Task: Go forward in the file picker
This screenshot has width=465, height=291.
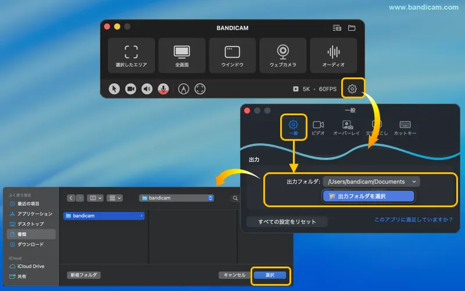Action: pos(80,198)
